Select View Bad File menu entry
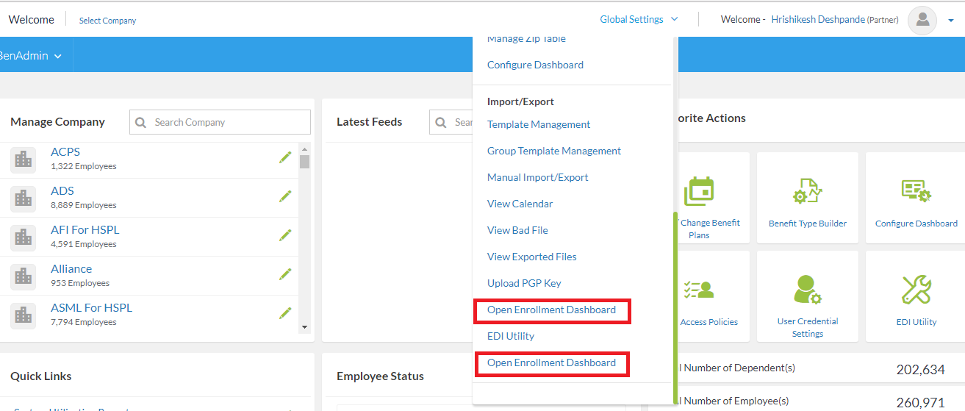 (x=517, y=230)
